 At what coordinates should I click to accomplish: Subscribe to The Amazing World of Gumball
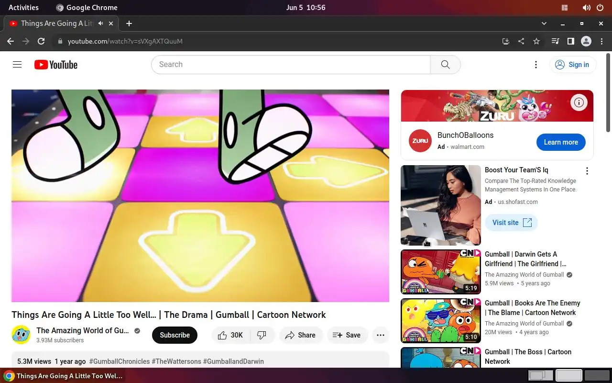[175, 335]
